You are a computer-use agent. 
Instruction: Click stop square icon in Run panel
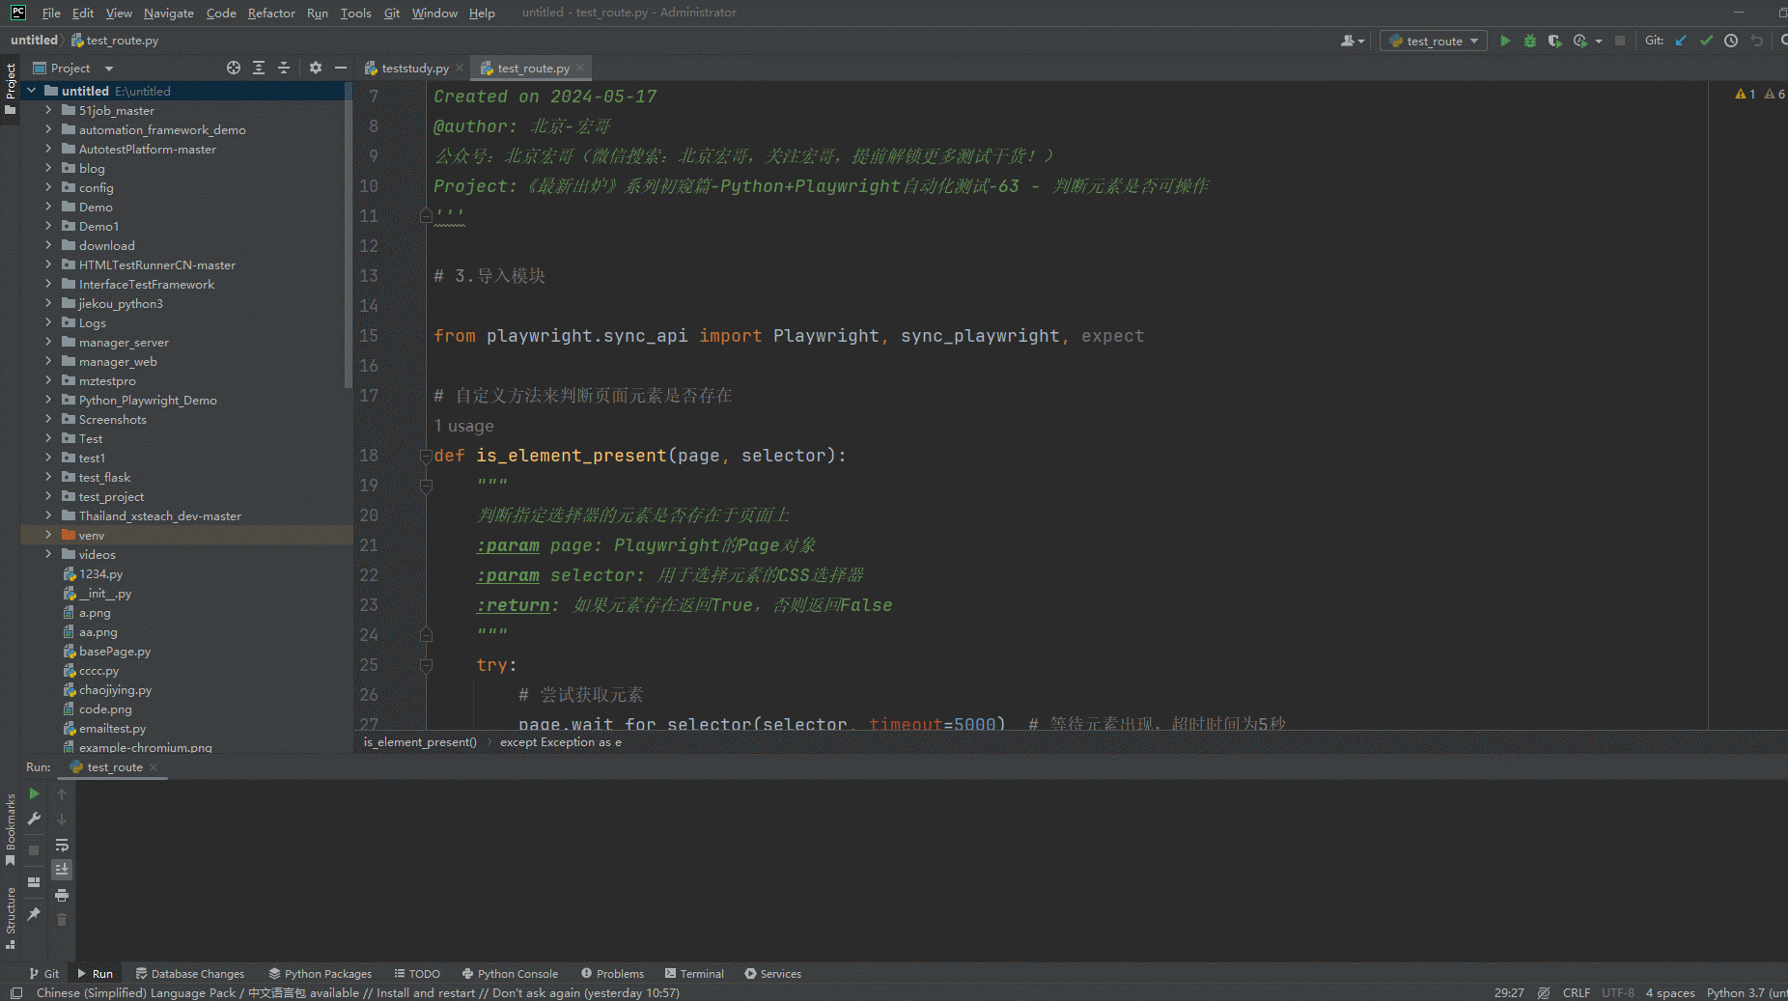point(34,850)
